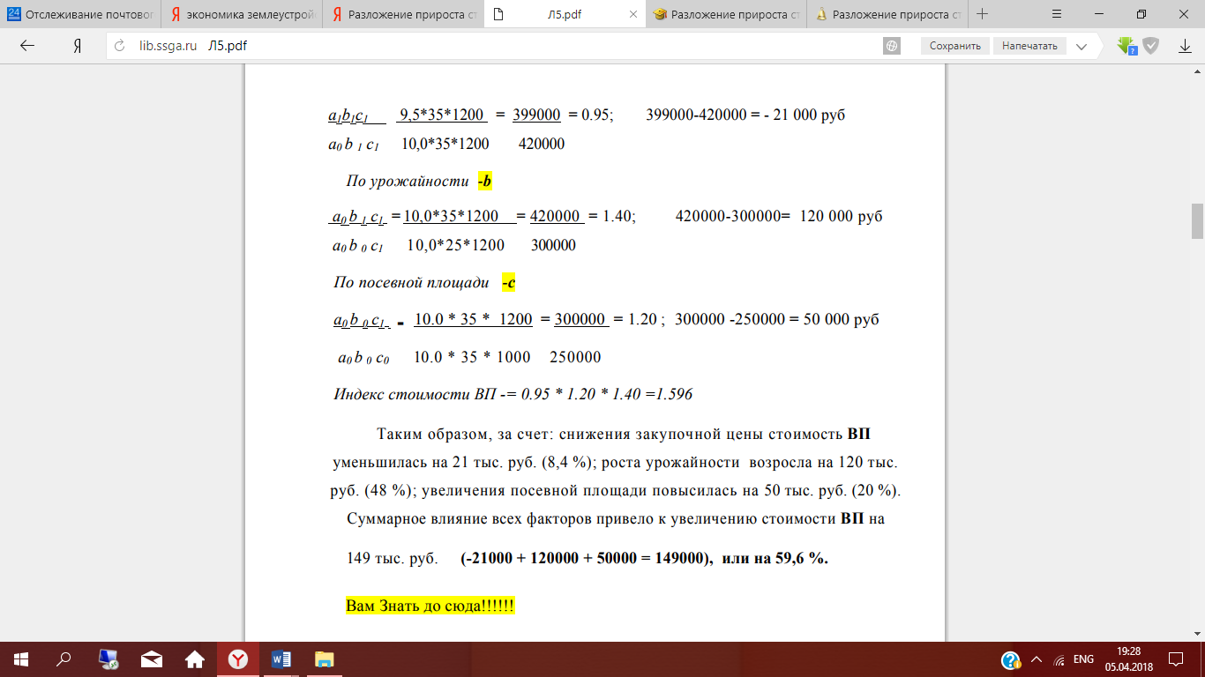Screen dimensions: 1205x677
Task: Open the green download manager extension icon
Action: point(1126,46)
